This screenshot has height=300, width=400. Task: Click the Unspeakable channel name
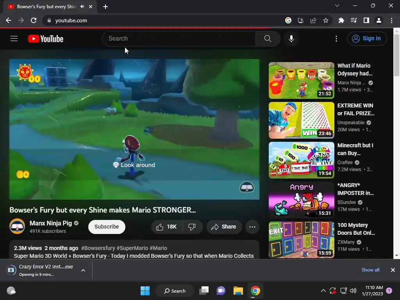pyautogui.click(x=351, y=122)
